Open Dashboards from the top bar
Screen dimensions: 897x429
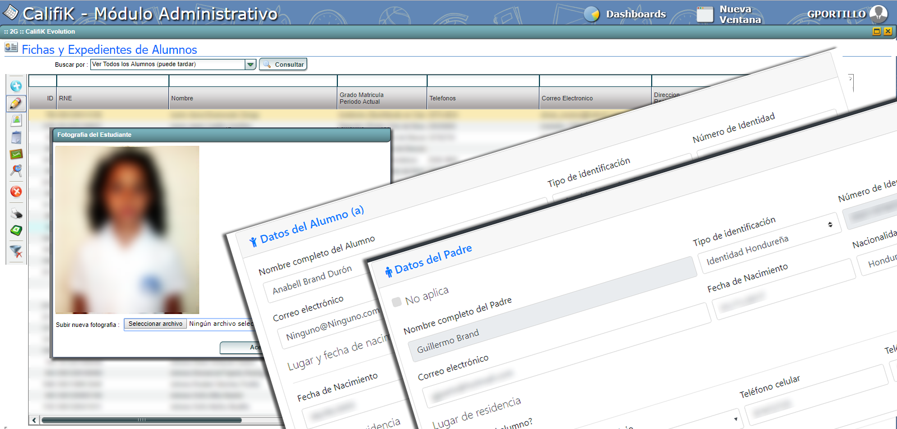coord(636,14)
